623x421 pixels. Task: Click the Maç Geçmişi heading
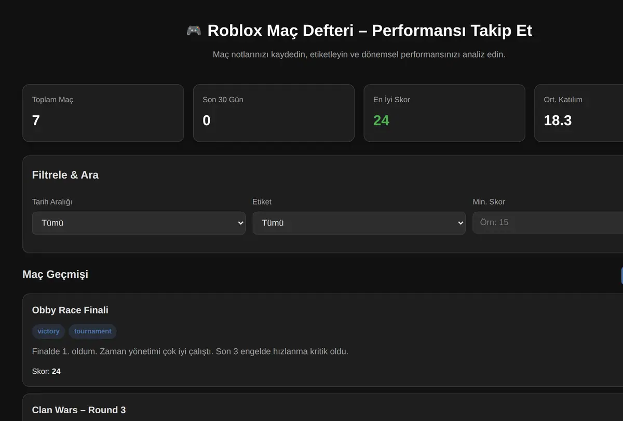(x=56, y=274)
